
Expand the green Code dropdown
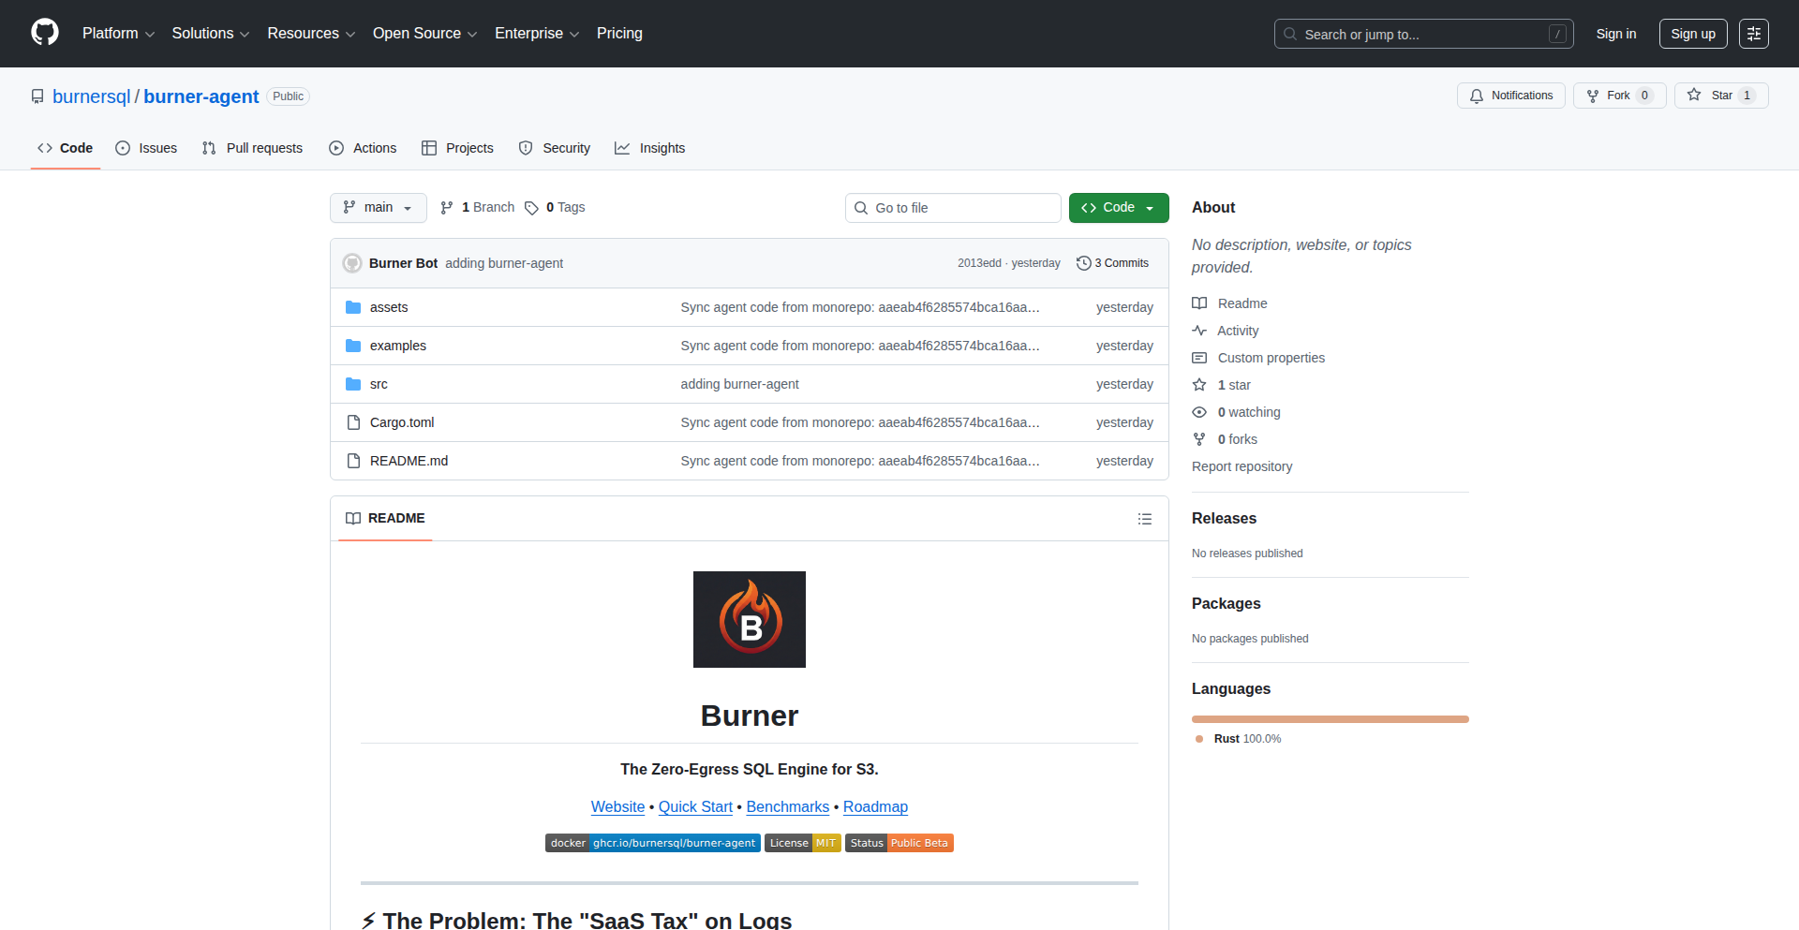pyautogui.click(x=1118, y=208)
